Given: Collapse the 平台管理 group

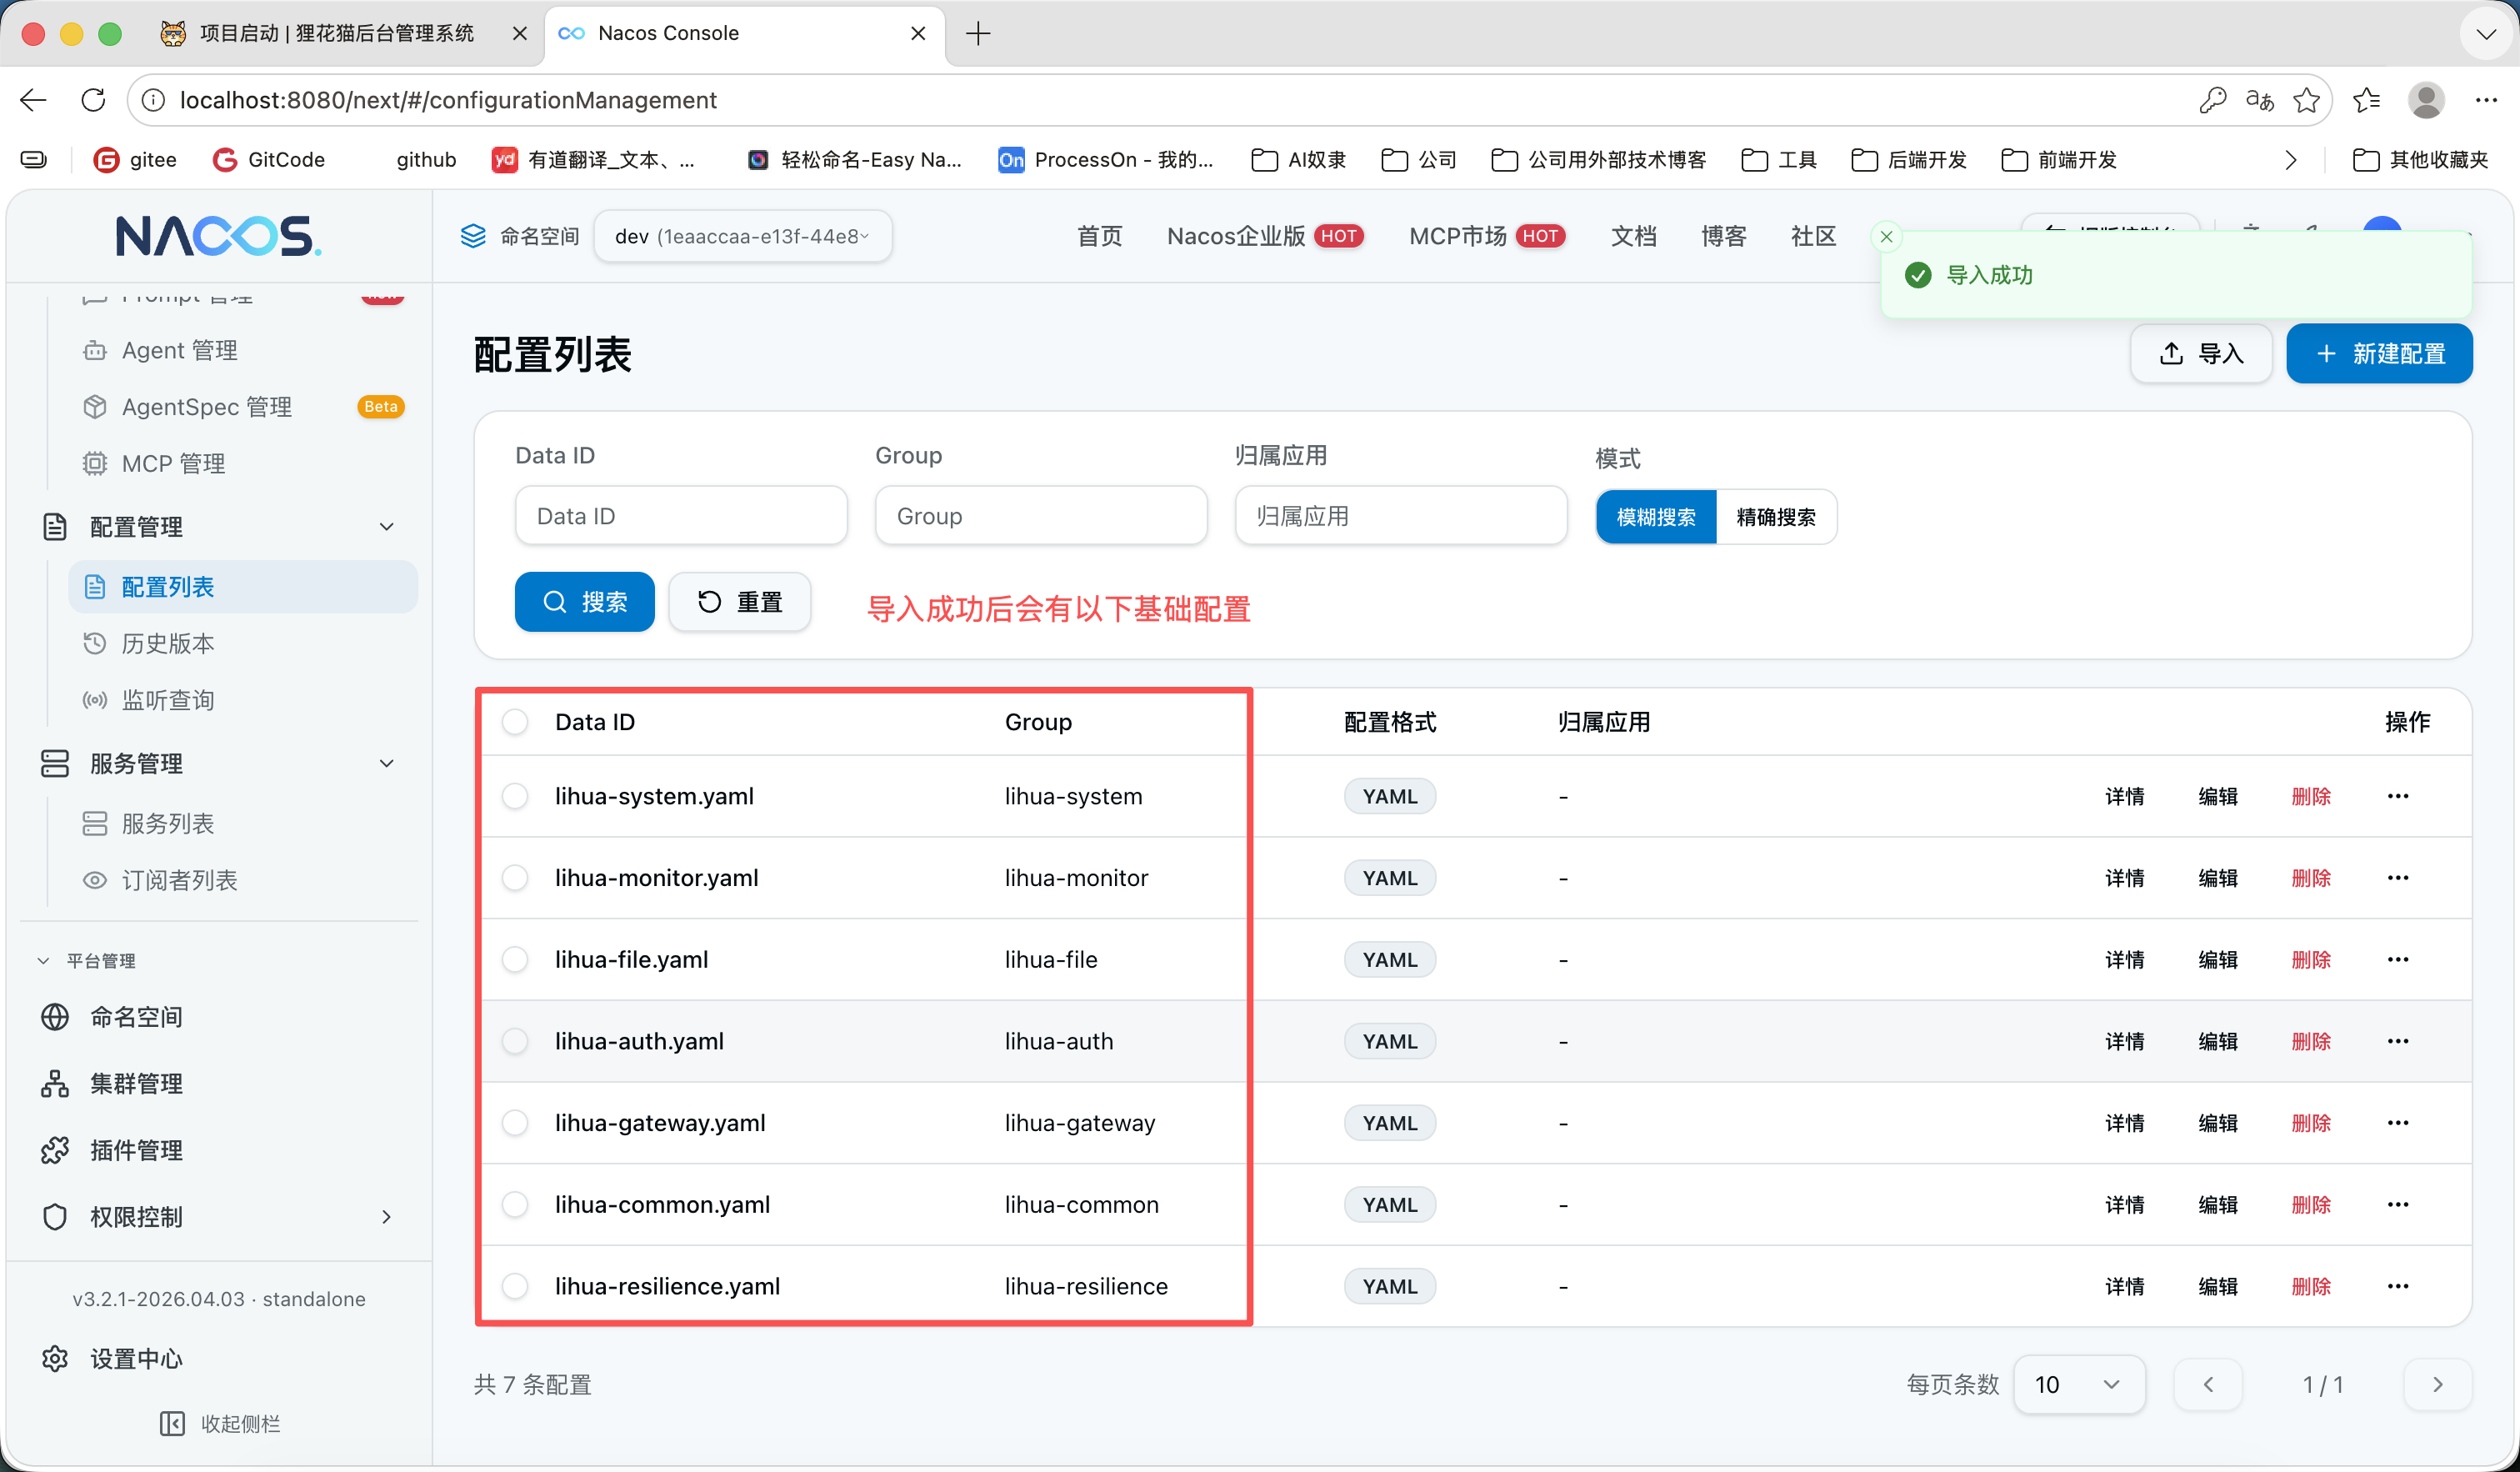Looking at the screenshot, I should click(x=43, y=961).
